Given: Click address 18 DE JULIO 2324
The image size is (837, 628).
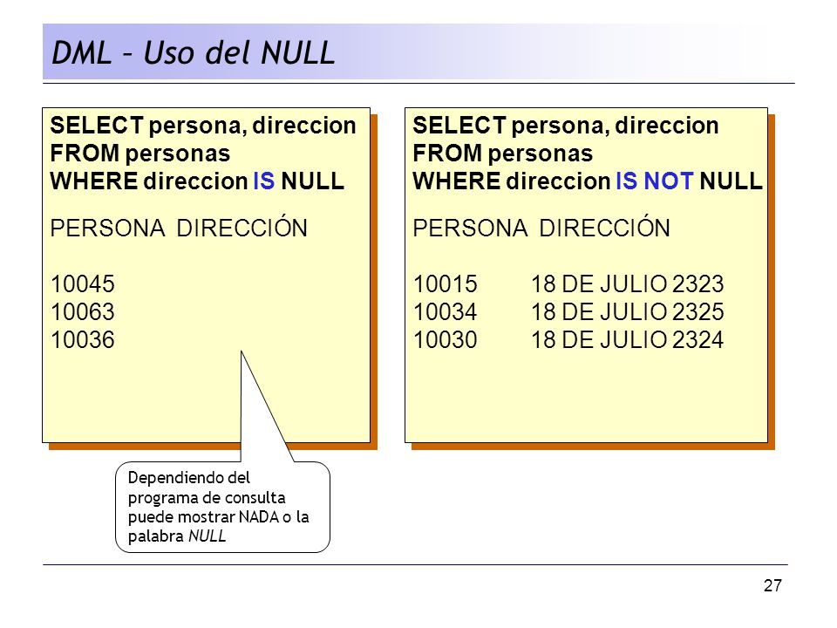Looking at the screenshot, I should pos(627,339).
